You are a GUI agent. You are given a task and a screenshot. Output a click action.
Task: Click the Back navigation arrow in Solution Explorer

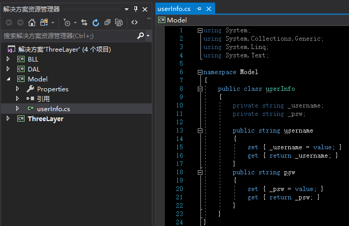point(9,22)
